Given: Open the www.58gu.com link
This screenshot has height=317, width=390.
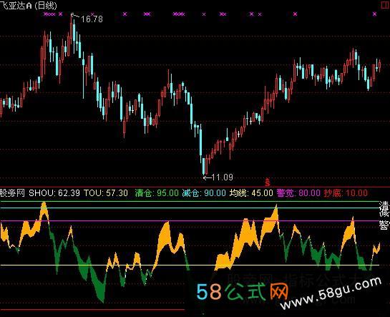Looking at the screenshot, I should point(331,293).
